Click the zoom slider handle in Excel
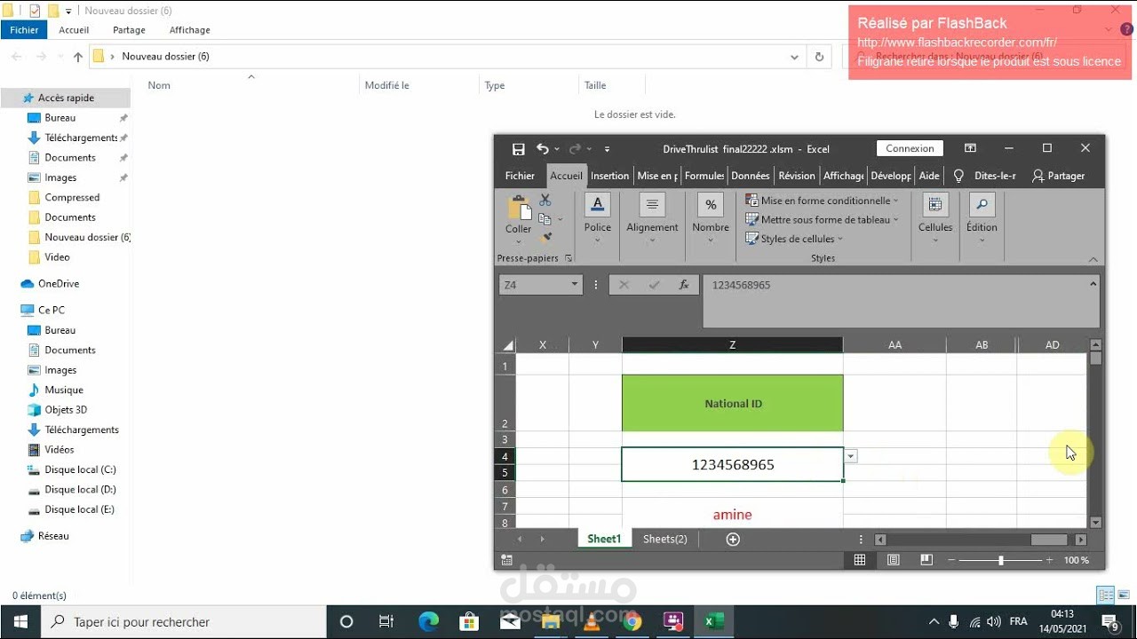The width and height of the screenshot is (1137, 639). [1001, 560]
